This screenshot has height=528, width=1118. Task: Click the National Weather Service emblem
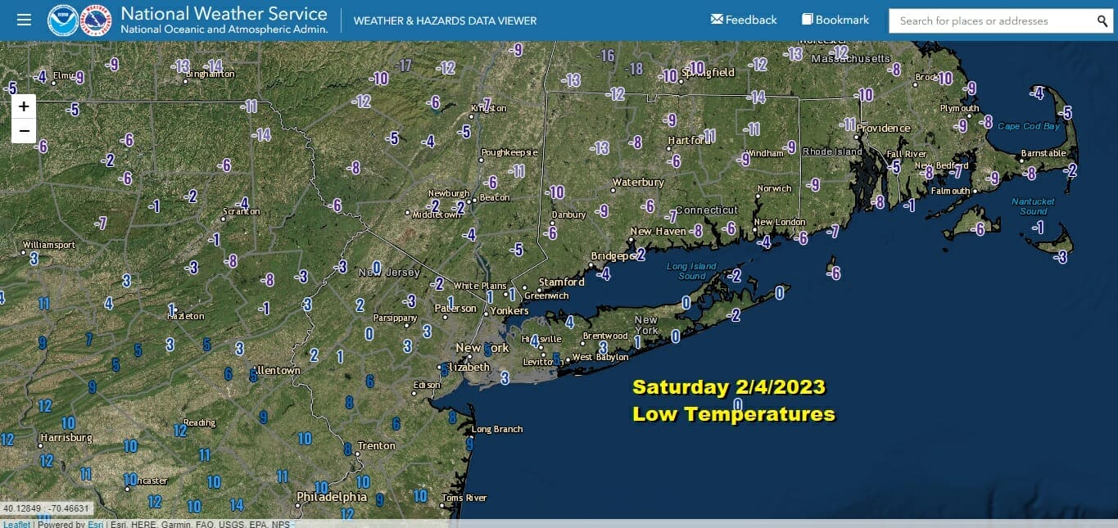(x=96, y=20)
